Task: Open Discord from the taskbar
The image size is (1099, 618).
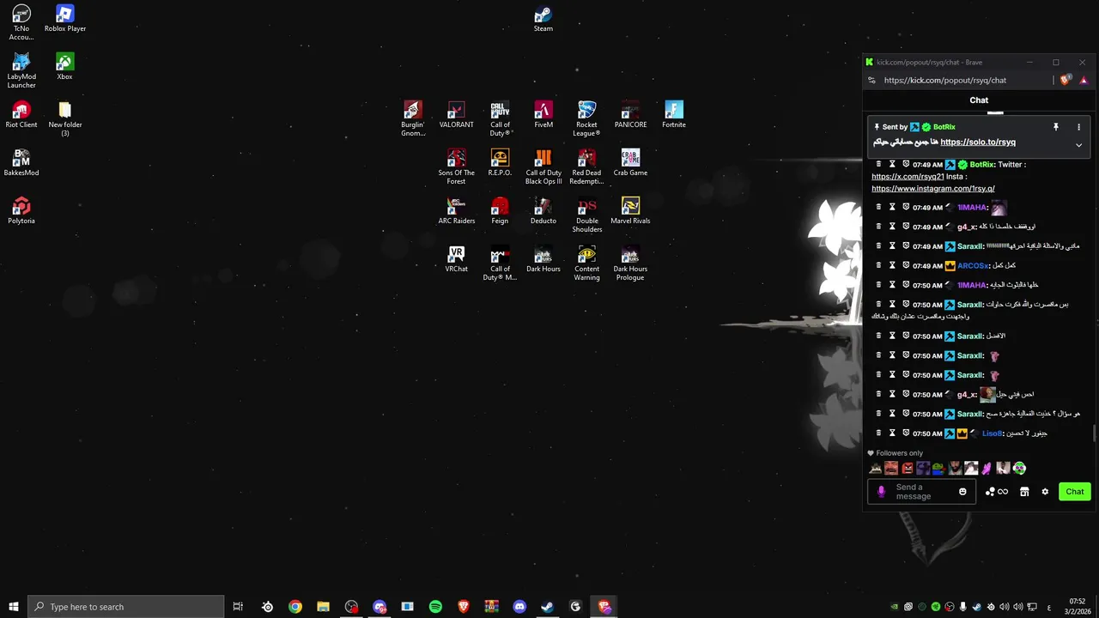Action: tap(519, 607)
